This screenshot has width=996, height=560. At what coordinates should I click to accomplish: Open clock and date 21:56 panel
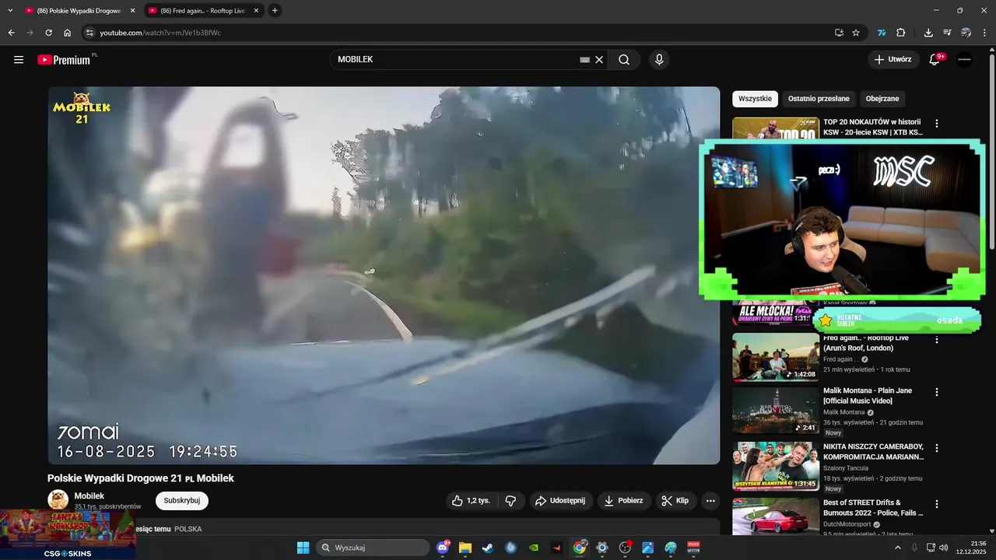click(973, 547)
